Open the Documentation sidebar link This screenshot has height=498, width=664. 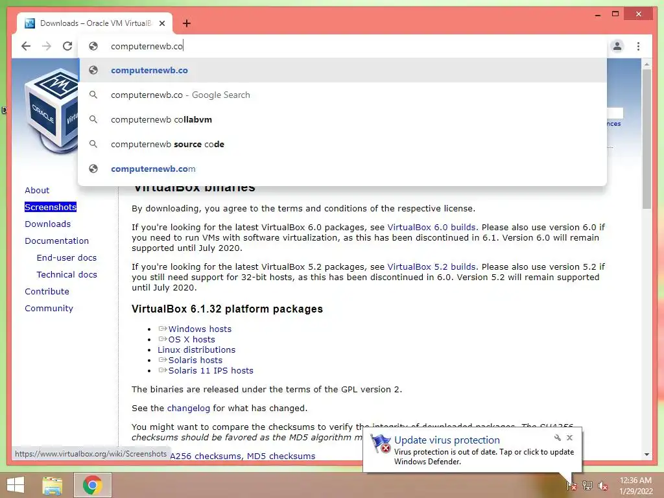57,241
